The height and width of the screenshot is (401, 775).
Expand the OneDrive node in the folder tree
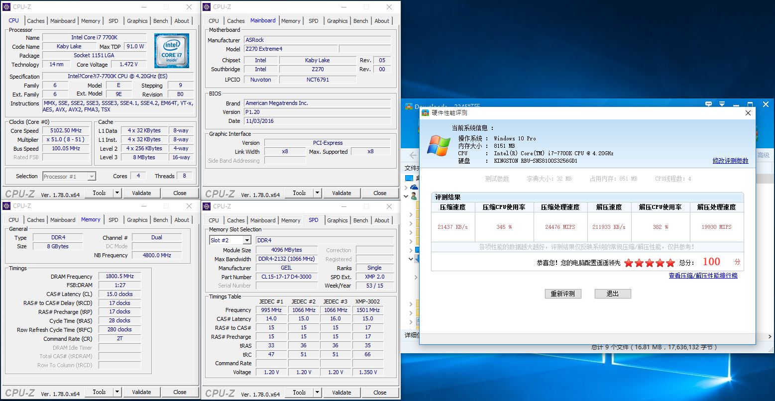406,188
